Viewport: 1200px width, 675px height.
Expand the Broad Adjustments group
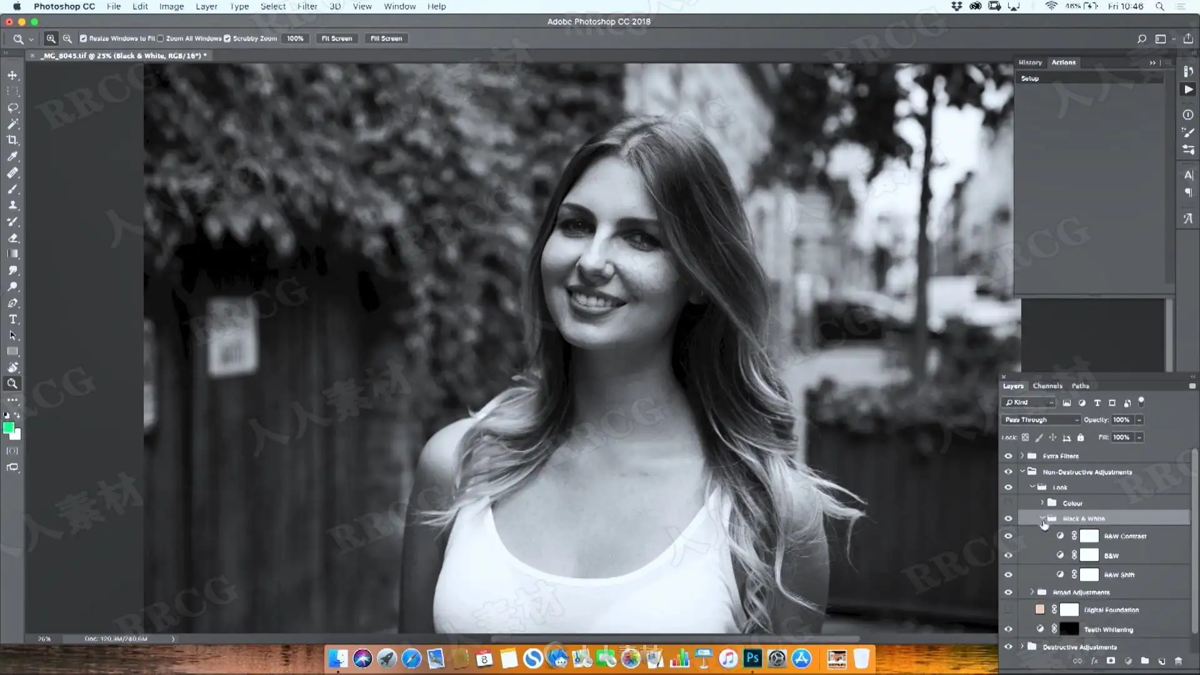(1032, 592)
